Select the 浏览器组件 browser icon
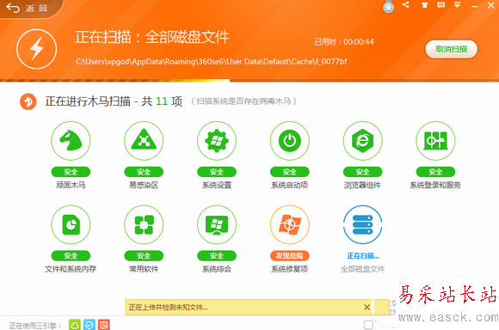Viewport: 499px width, 330px height. (x=362, y=141)
